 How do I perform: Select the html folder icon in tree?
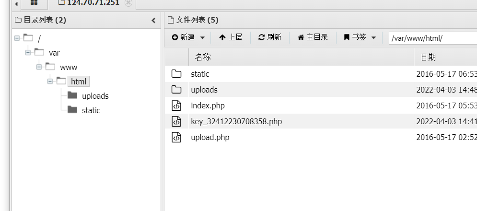click(x=61, y=81)
